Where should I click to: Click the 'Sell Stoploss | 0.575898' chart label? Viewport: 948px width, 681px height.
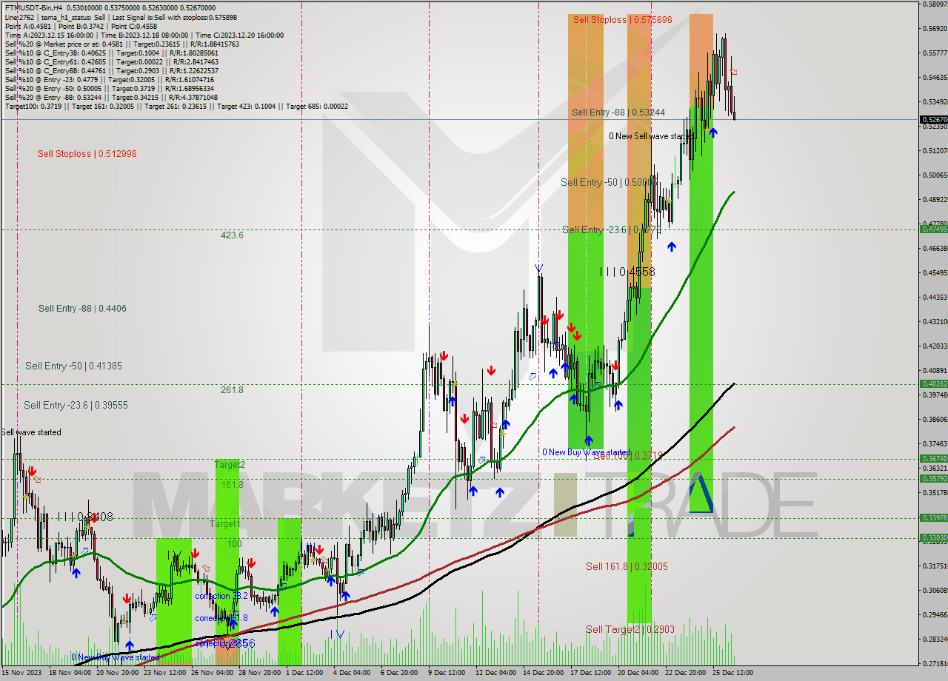[622, 20]
